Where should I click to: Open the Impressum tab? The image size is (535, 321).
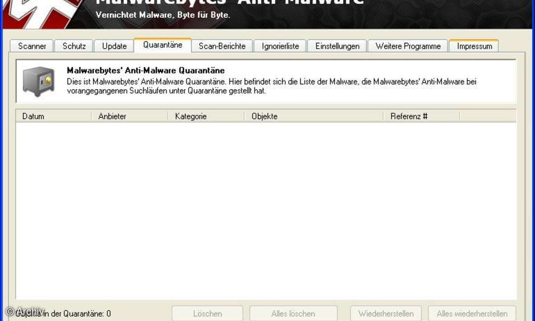click(474, 46)
